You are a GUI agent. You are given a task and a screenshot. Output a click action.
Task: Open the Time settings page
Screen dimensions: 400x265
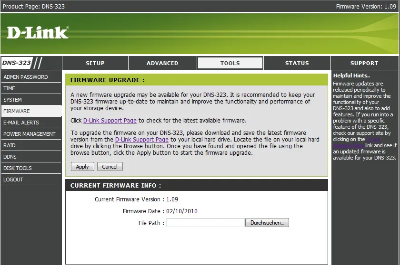tap(31, 88)
